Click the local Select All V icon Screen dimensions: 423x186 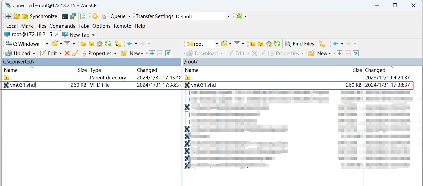pyautogui.click(x=168, y=53)
